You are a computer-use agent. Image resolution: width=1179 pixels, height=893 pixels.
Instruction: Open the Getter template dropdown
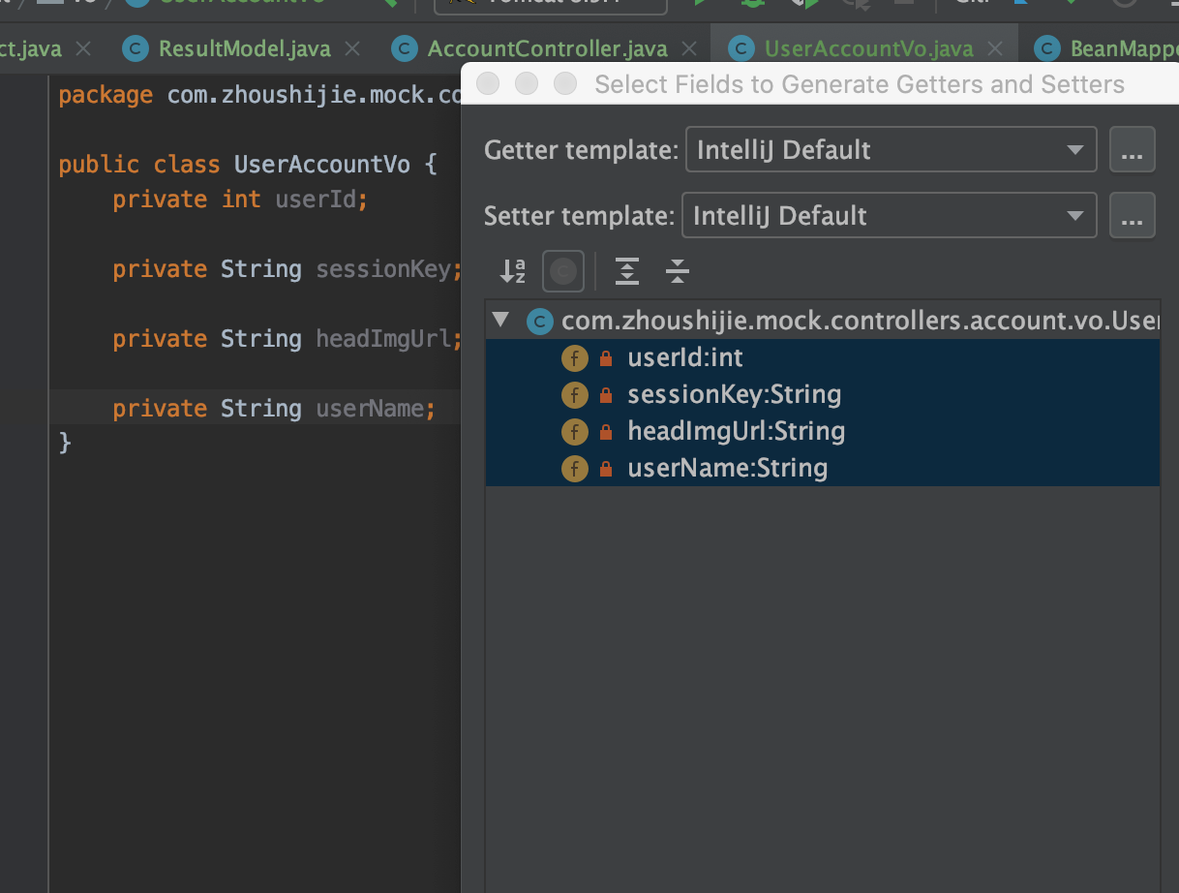point(891,150)
